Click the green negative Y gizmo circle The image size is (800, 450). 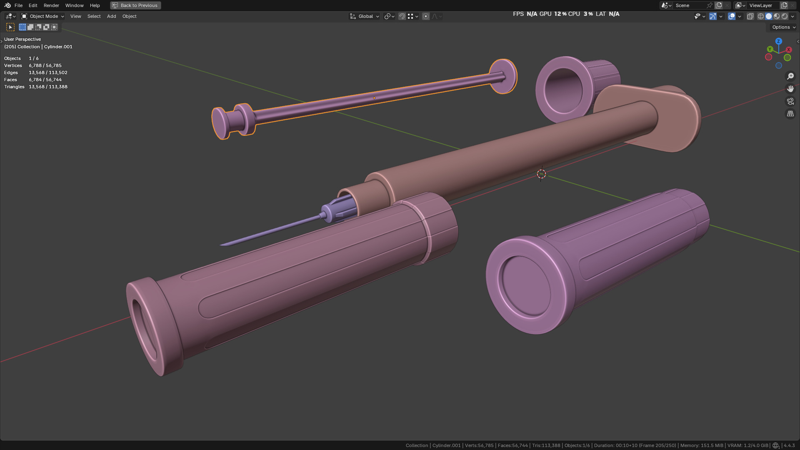[787, 57]
